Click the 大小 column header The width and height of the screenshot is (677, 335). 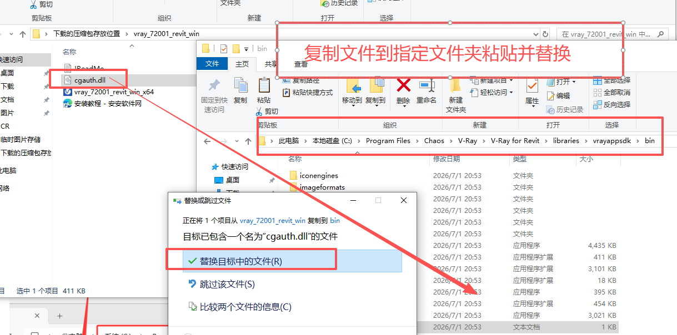pos(586,159)
